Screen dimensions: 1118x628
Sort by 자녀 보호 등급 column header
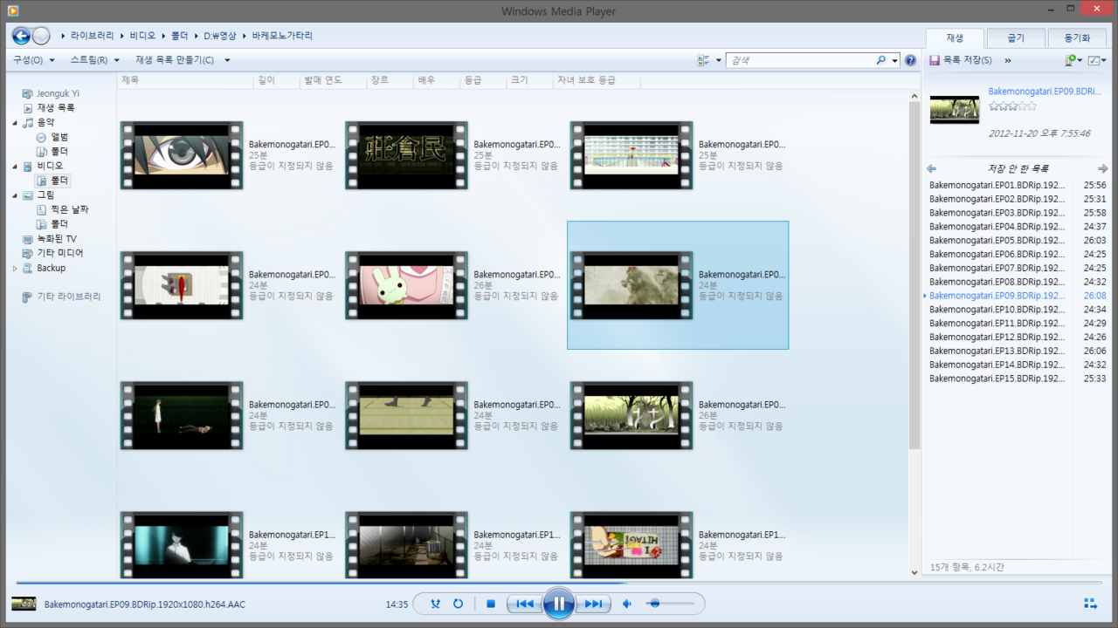coord(597,79)
